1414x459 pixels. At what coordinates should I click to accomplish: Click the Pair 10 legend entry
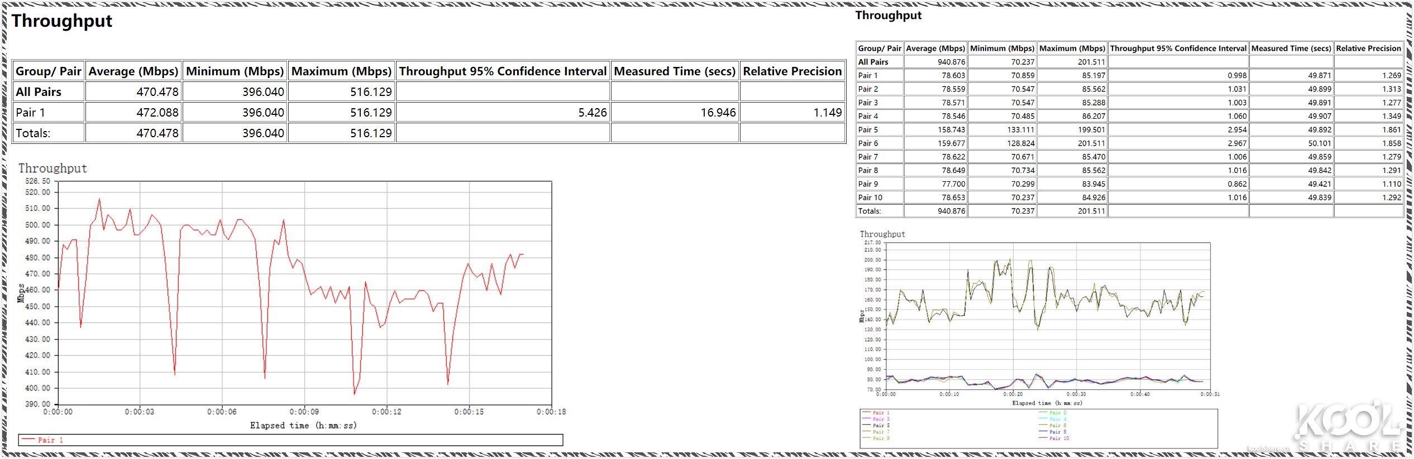(1058, 438)
